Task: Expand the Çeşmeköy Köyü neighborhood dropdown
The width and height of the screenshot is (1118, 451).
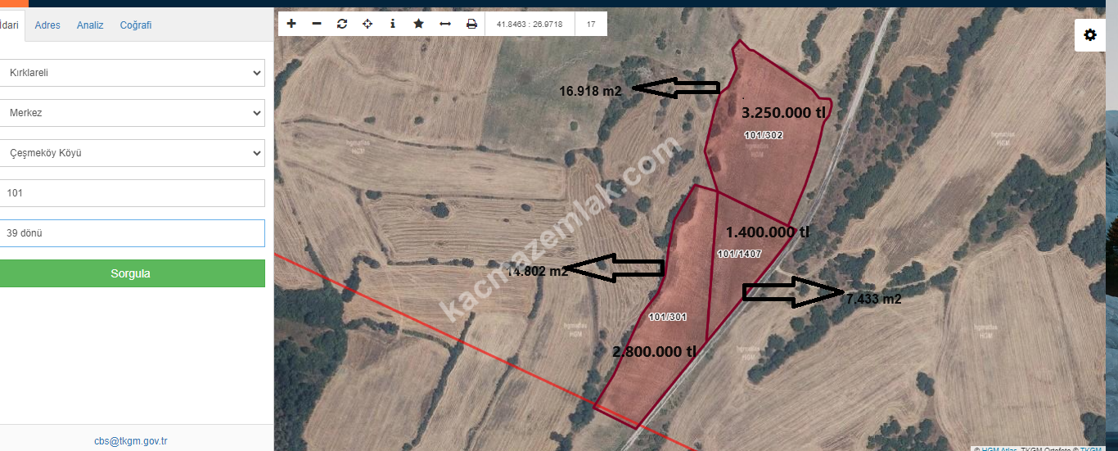Action: (x=131, y=153)
